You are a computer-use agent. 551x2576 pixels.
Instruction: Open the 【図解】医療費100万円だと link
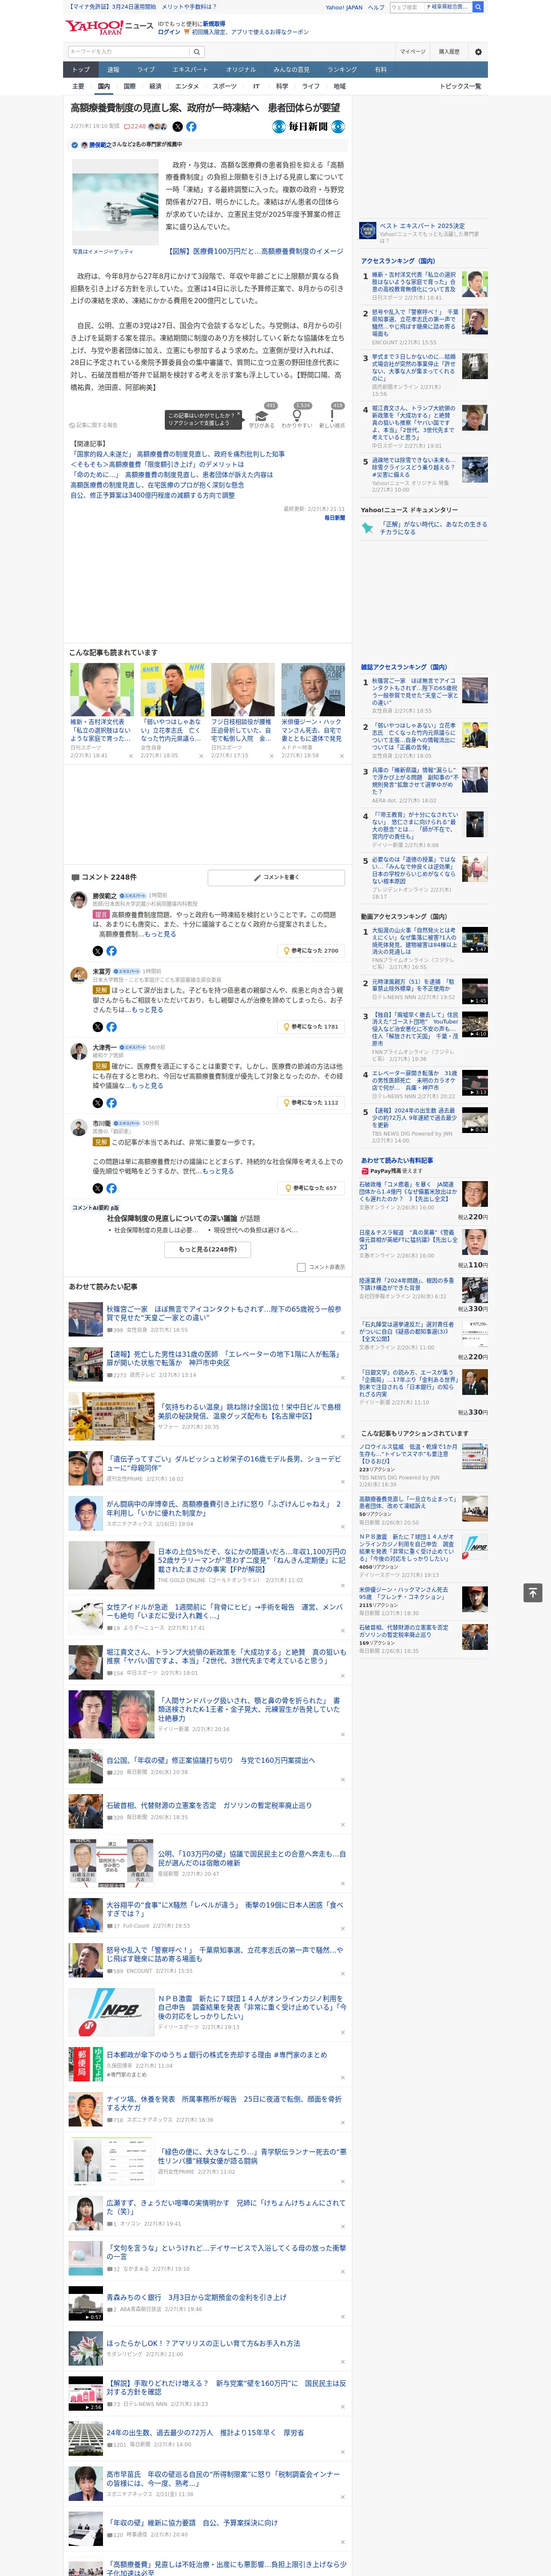click(255, 252)
